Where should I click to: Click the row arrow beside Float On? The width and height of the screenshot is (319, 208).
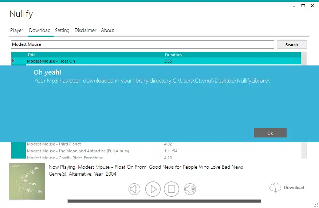click(x=13, y=61)
